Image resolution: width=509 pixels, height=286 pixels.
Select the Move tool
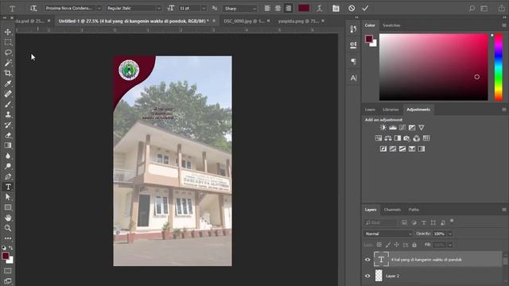pos(8,32)
